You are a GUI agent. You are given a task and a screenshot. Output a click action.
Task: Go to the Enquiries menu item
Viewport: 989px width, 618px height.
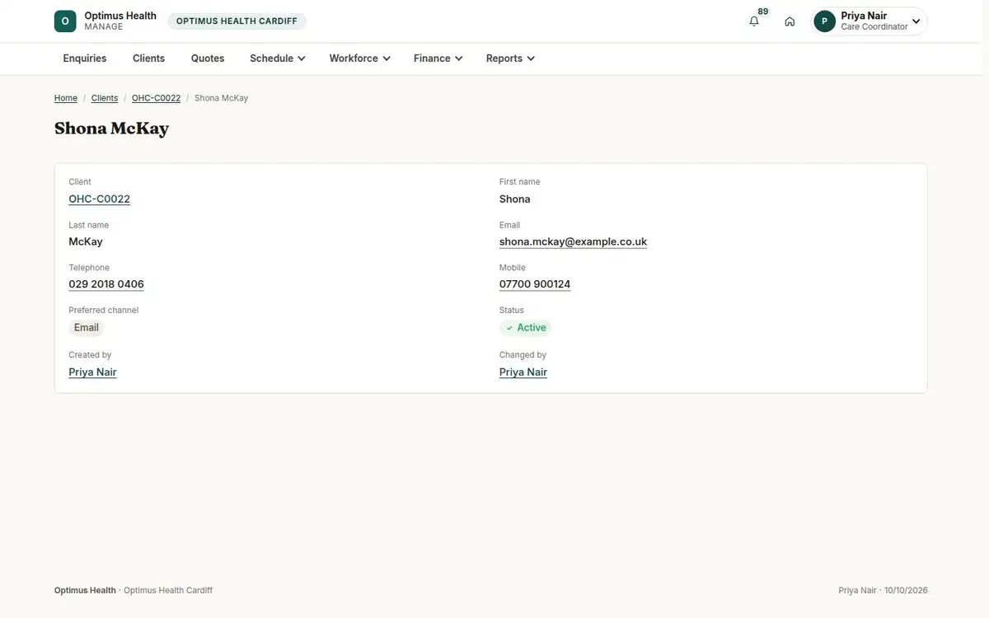85,59
